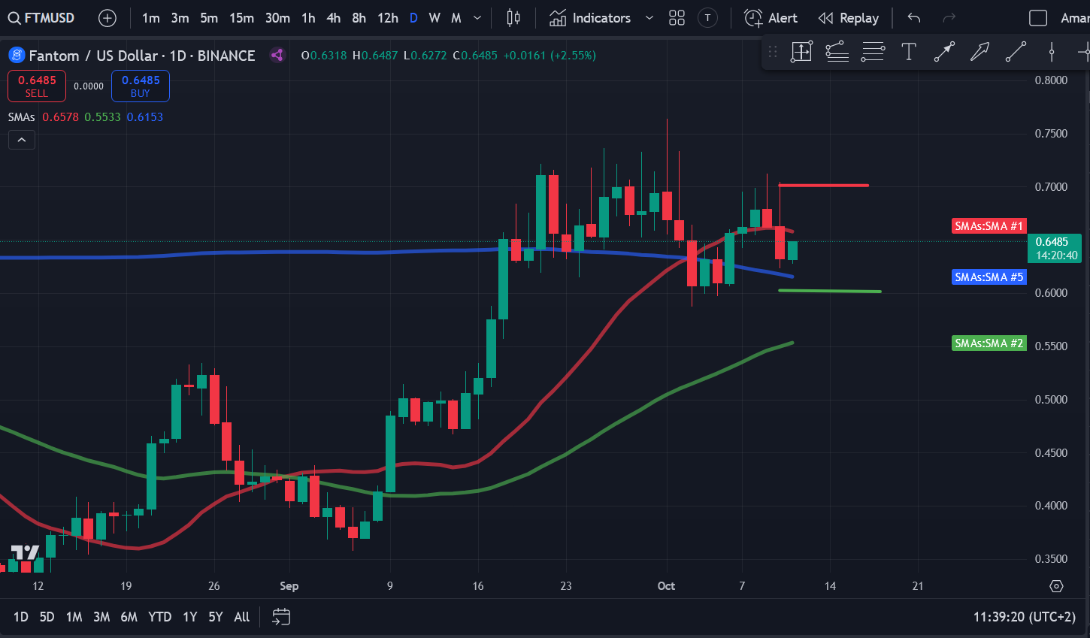Set chart range to 6M

pos(129,617)
